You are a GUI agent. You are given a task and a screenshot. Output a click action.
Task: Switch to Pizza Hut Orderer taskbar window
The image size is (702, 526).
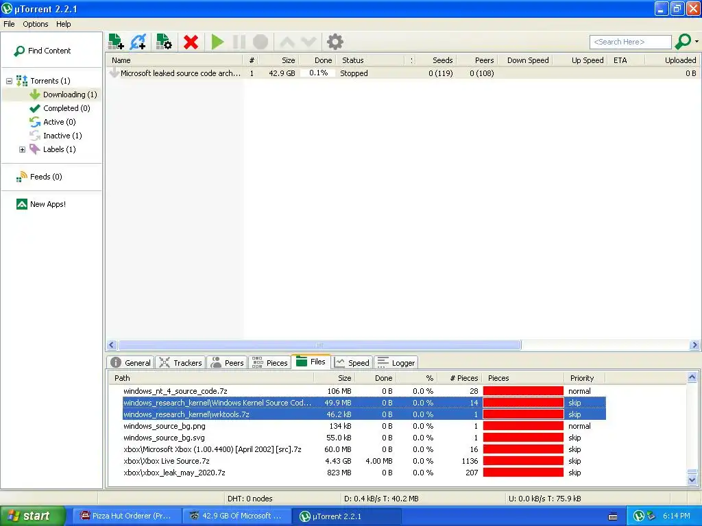[x=126, y=516]
